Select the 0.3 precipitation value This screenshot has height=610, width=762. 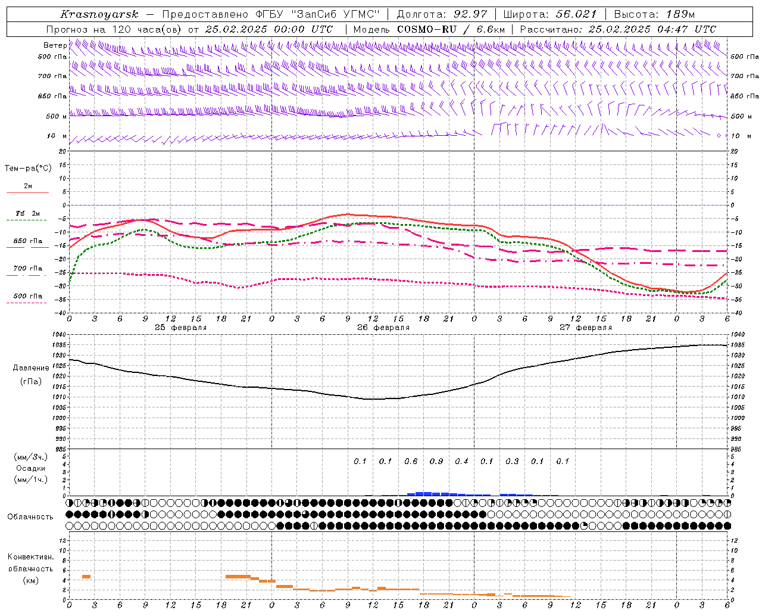coord(512,461)
